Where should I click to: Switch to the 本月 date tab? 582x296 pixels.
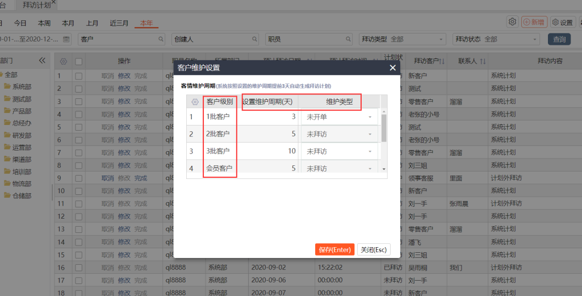point(68,23)
